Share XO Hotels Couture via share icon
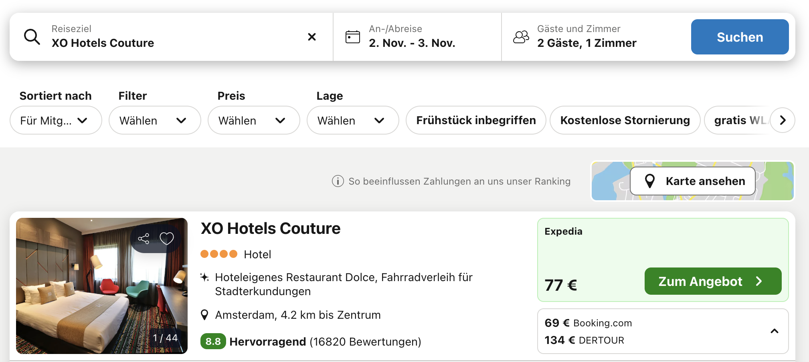 [144, 239]
